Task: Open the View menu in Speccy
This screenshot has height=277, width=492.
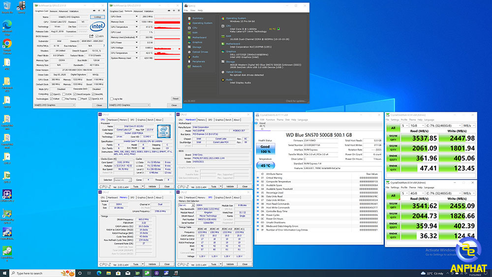Action: click(193, 10)
